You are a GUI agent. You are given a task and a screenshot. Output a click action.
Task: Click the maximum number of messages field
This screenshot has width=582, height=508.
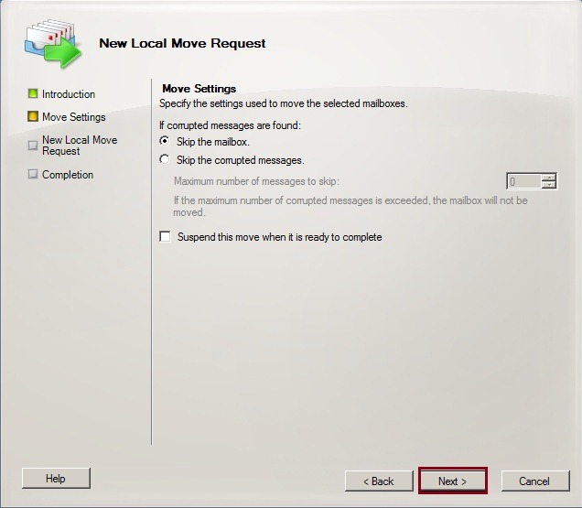pos(523,181)
